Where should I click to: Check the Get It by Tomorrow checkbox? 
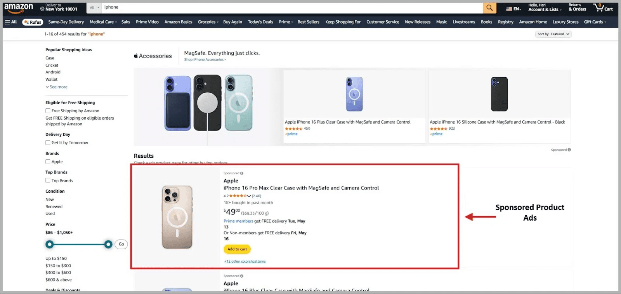[x=47, y=143]
